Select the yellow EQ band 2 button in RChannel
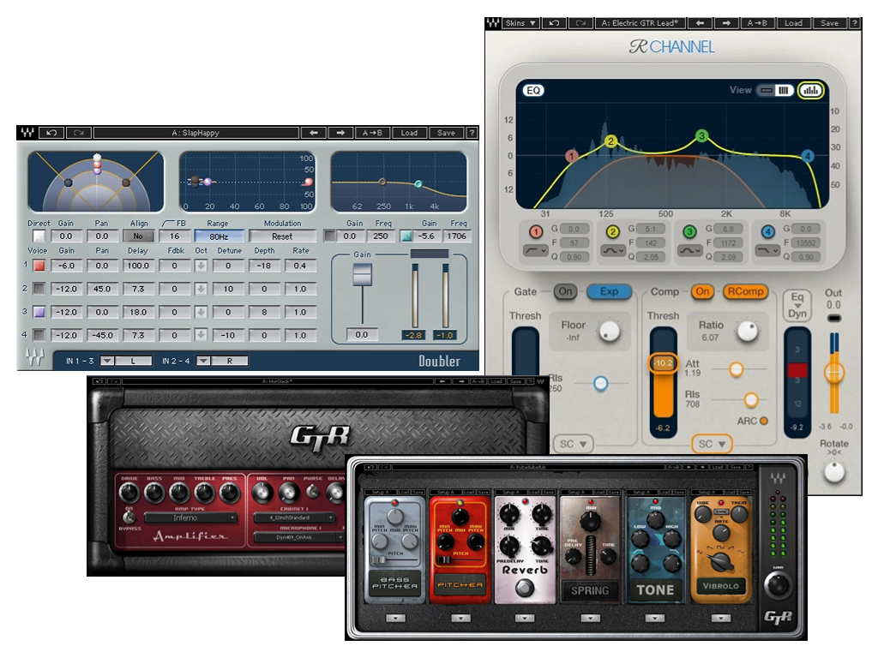 [613, 231]
